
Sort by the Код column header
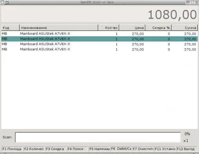pos(10,28)
